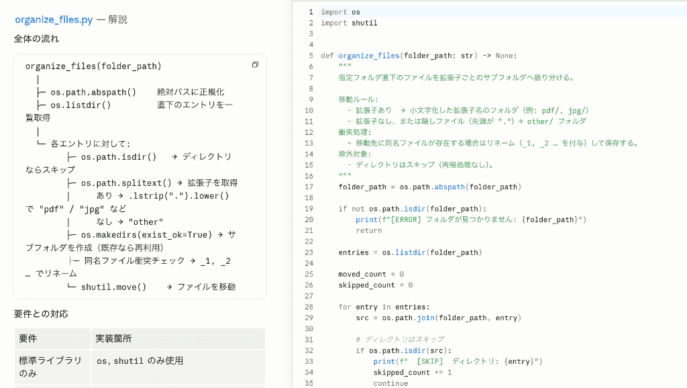The image size is (687, 388).
Task: Click moved_count = 0 line
Action: coord(371,275)
